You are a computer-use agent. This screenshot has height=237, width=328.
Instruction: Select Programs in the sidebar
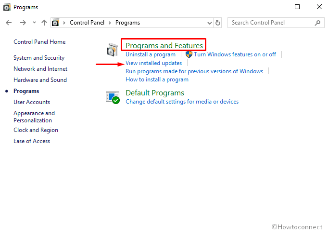pyautogui.click(x=26, y=91)
